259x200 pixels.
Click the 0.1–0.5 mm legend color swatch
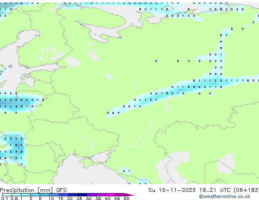click(x=7, y=195)
